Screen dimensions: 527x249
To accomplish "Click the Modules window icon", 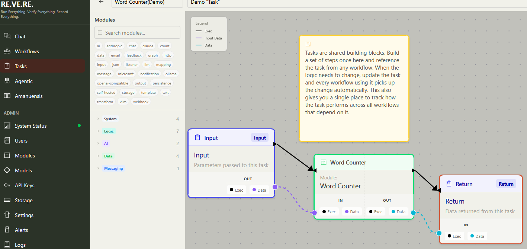I will 7,155.
